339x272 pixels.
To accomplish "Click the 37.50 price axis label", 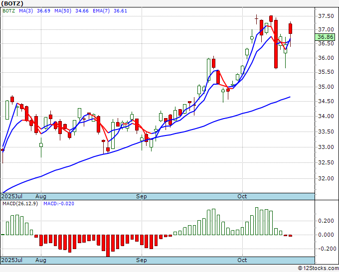I will click(x=326, y=16).
